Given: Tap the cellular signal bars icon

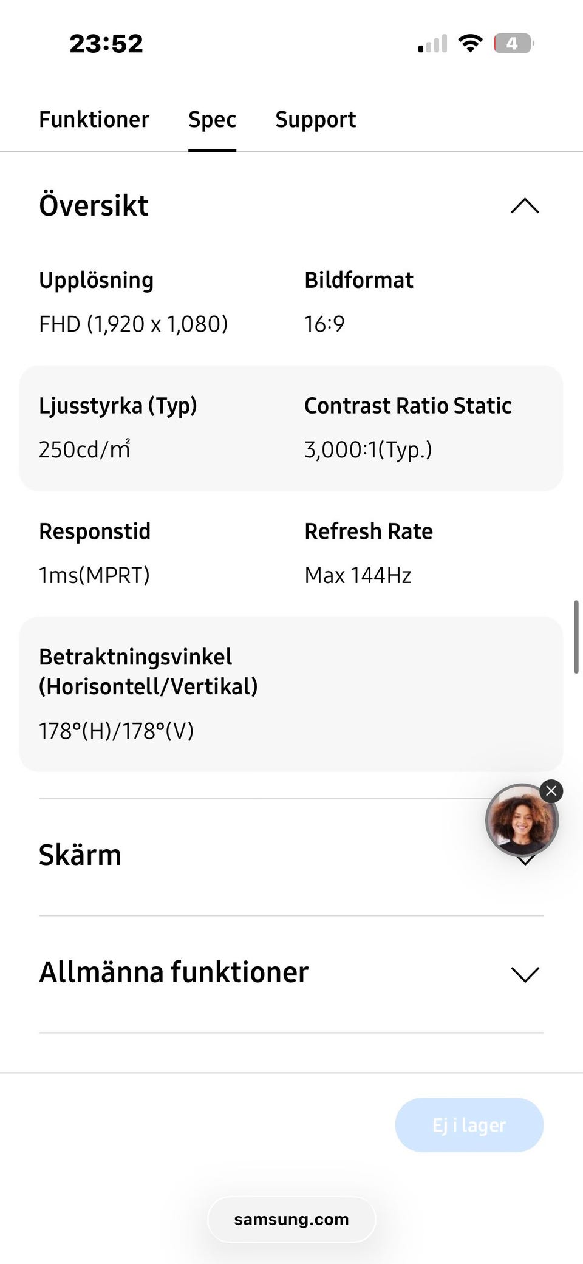Looking at the screenshot, I should click(432, 44).
